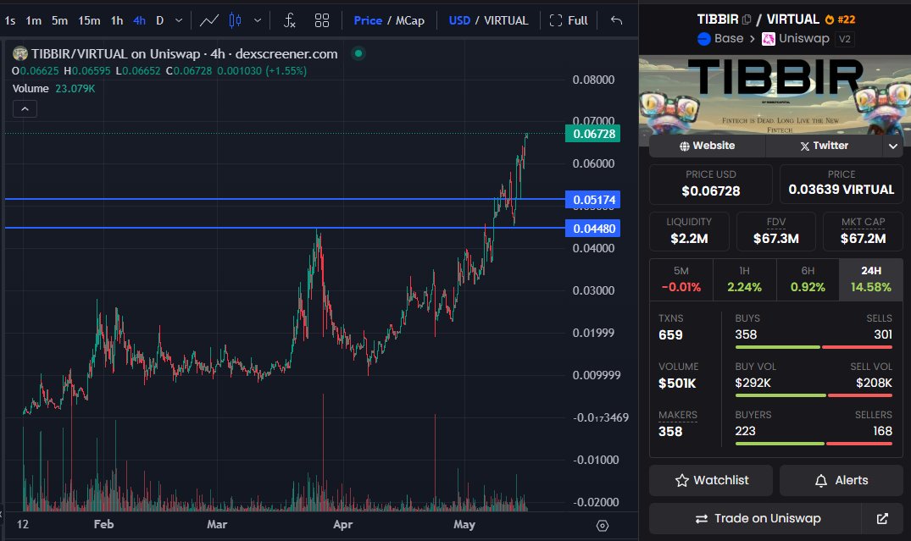Select the candlestick chart type icon
This screenshot has width=911, height=541.
coord(235,21)
